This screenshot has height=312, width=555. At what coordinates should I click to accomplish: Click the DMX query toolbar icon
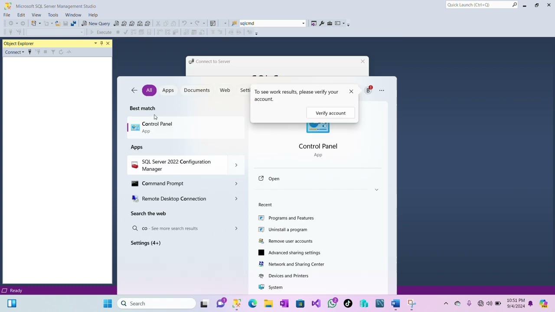click(132, 23)
